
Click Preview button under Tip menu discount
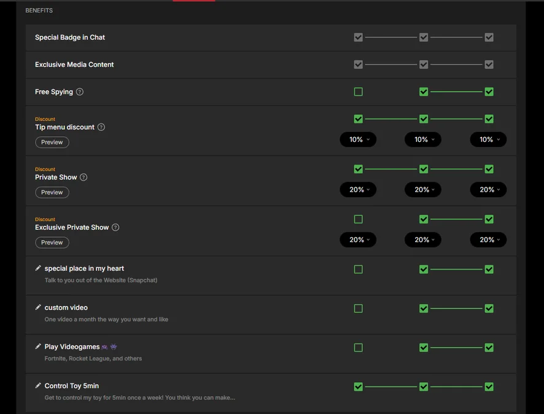52,143
